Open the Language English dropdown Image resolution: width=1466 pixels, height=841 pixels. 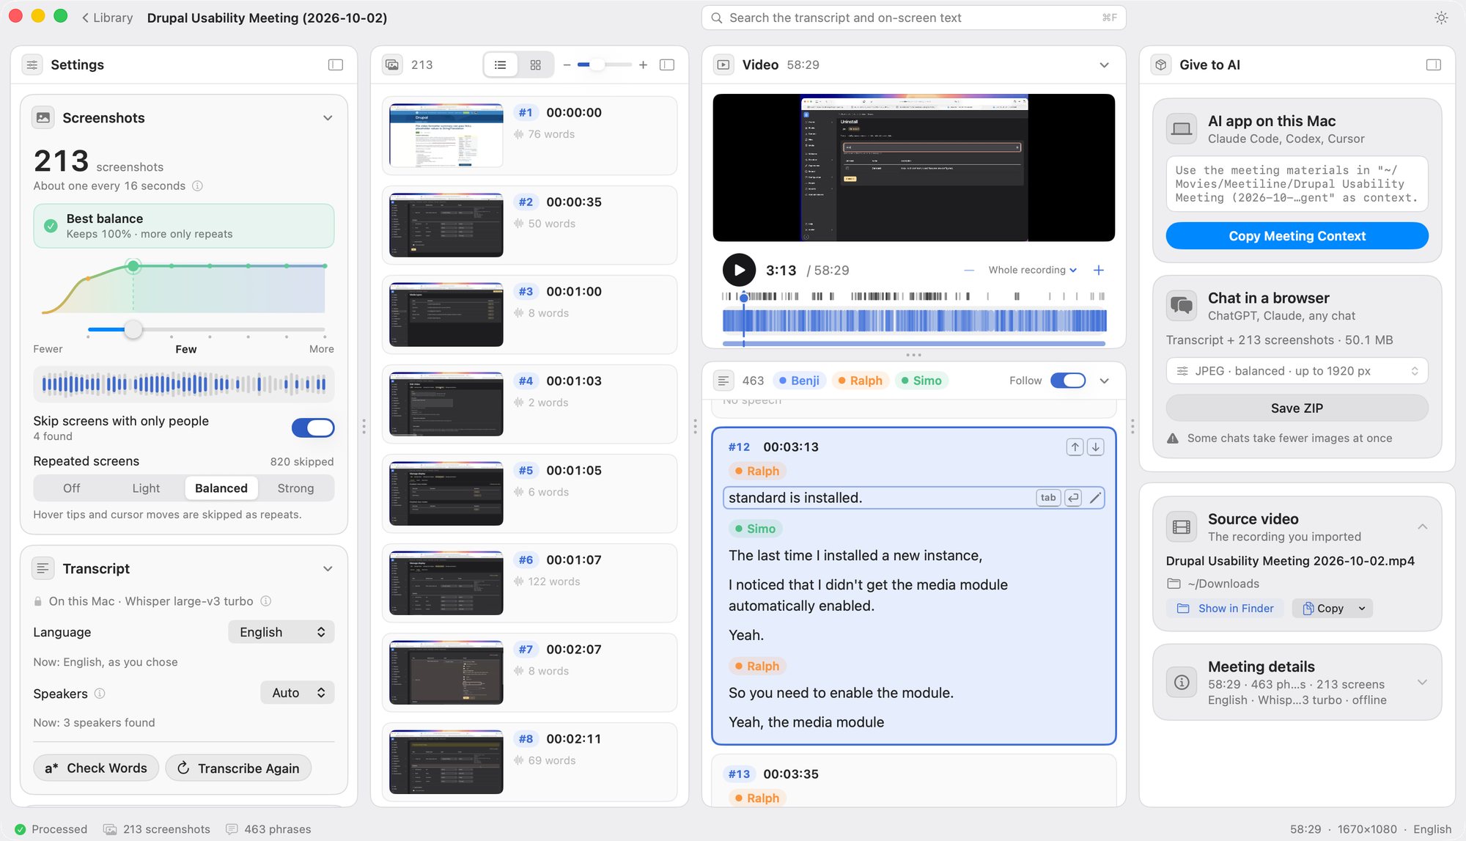coord(281,631)
